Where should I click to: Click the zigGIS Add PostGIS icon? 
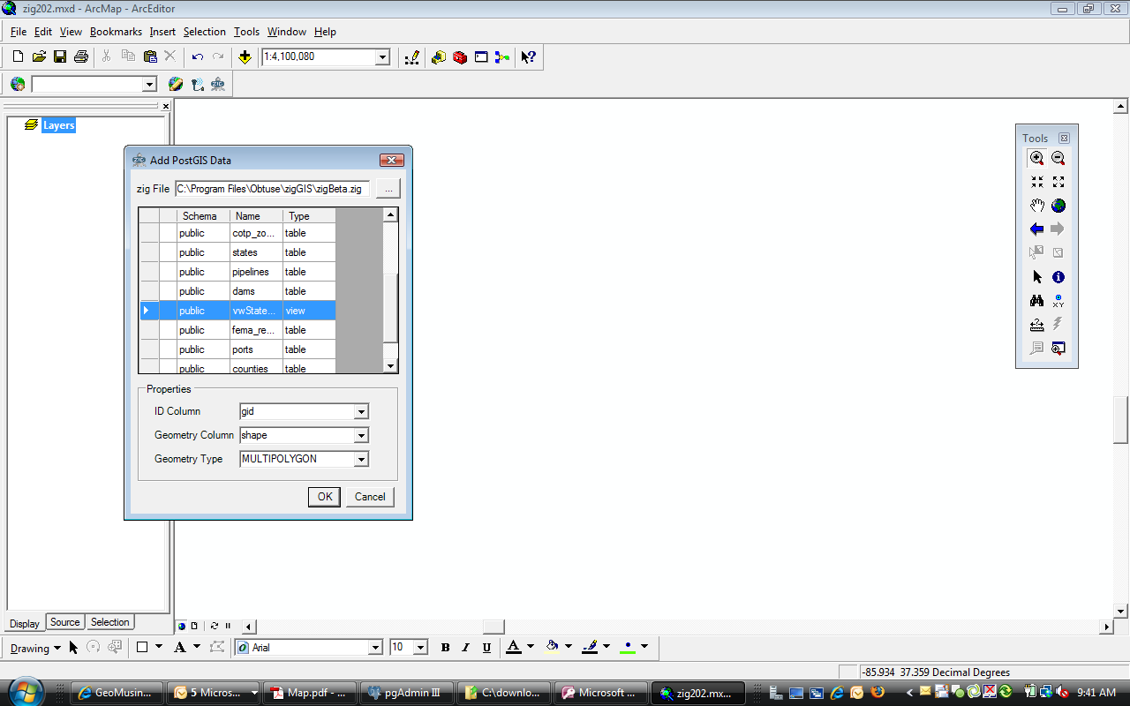218,84
